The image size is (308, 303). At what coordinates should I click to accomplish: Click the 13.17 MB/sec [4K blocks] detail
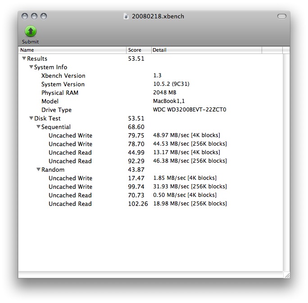click(186, 152)
